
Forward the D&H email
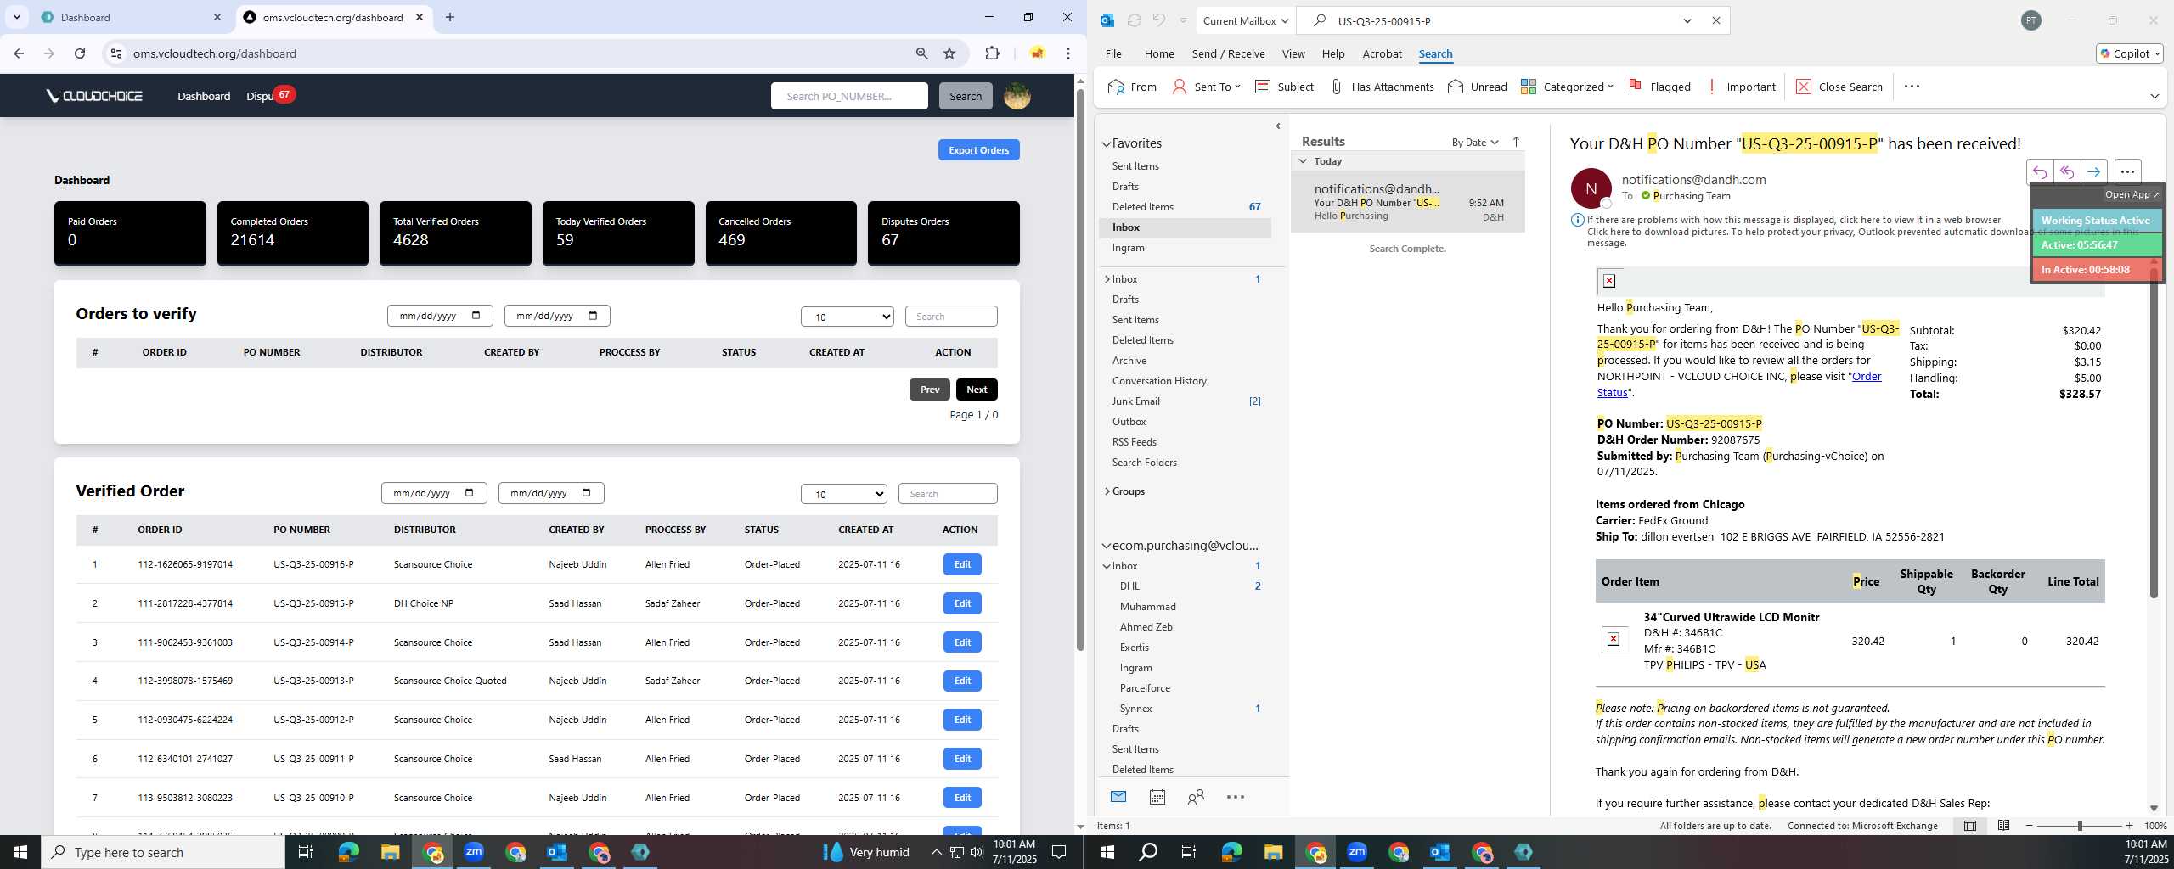[x=2093, y=171]
